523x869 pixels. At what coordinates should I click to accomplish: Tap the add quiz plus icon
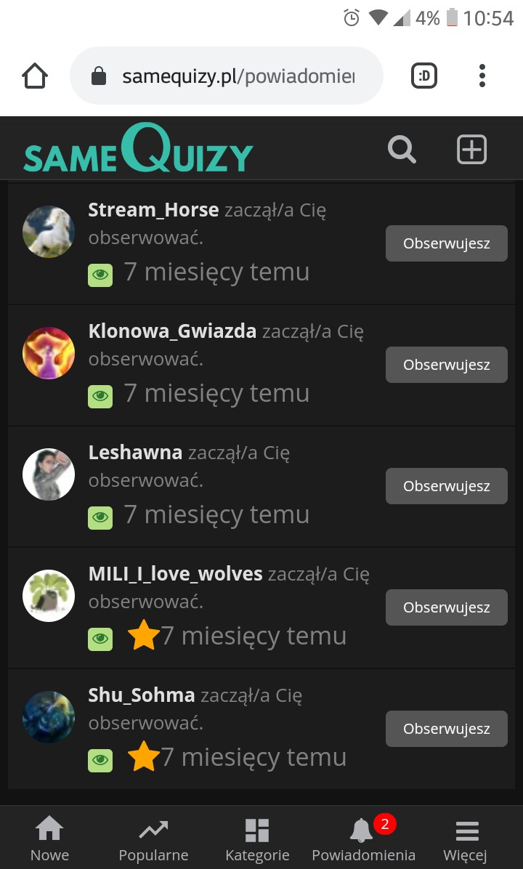coord(471,150)
